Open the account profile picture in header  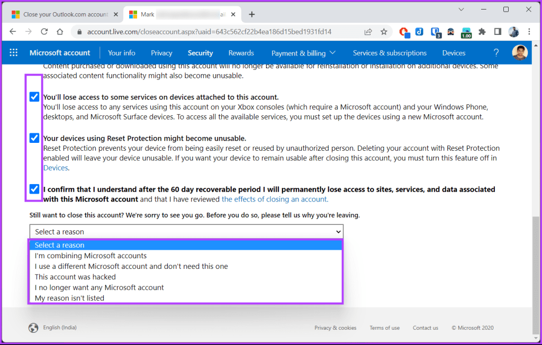point(520,52)
